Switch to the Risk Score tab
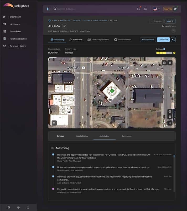This screenshot has width=187, height=211. coord(76,40)
